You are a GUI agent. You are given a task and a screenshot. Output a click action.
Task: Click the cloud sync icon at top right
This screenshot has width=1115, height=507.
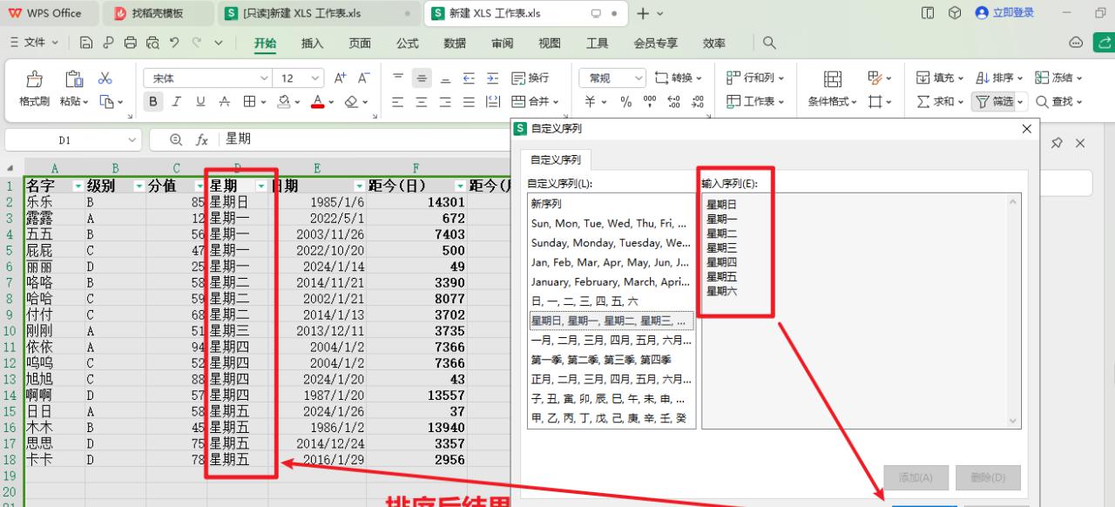pos(1077,42)
